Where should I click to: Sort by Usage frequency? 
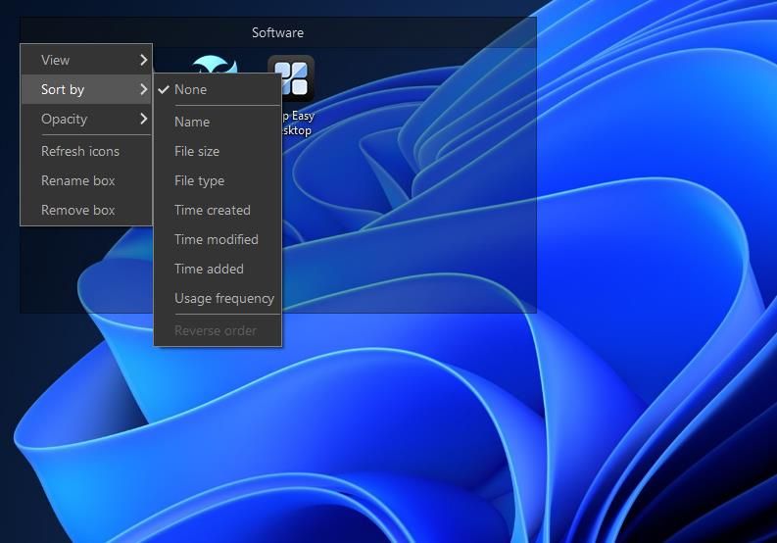coord(219,299)
